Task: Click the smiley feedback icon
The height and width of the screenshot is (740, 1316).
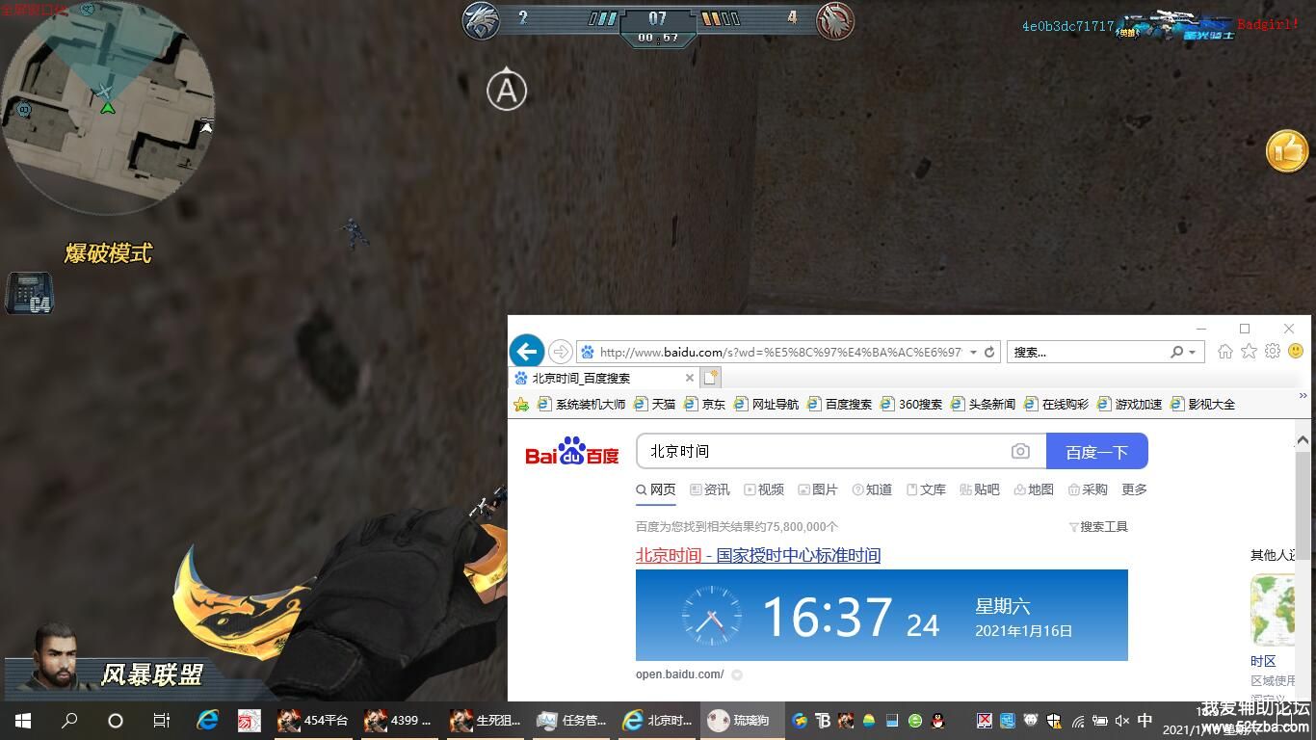Action: [1296, 352]
